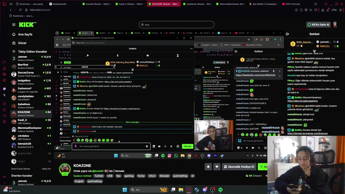Open the user profile avatar menu
The width and height of the screenshot is (345, 194).
pos(335,25)
